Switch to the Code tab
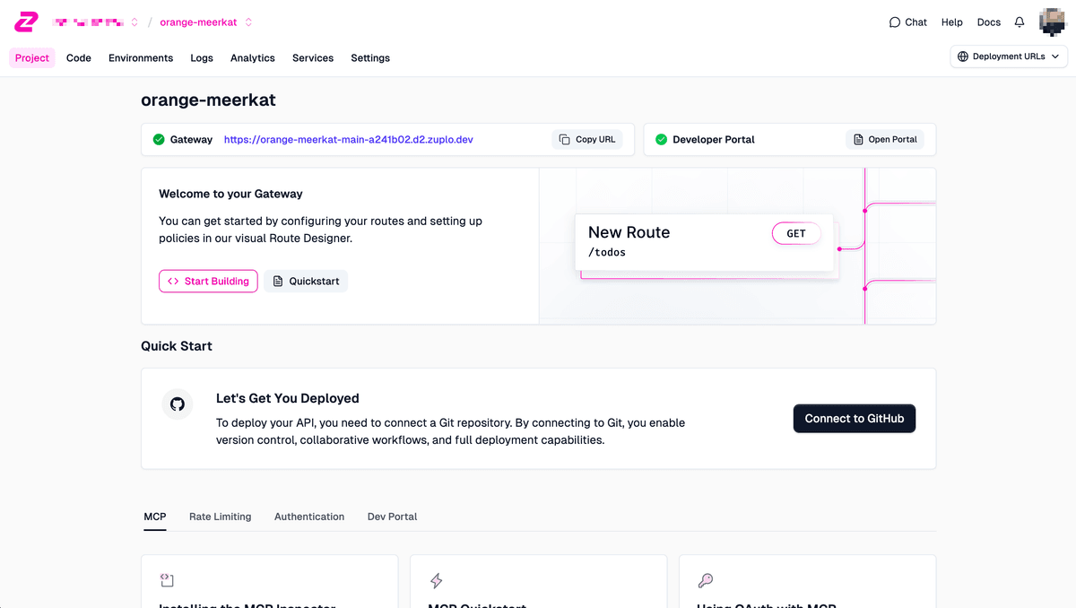1076x608 pixels. pyautogui.click(x=79, y=58)
